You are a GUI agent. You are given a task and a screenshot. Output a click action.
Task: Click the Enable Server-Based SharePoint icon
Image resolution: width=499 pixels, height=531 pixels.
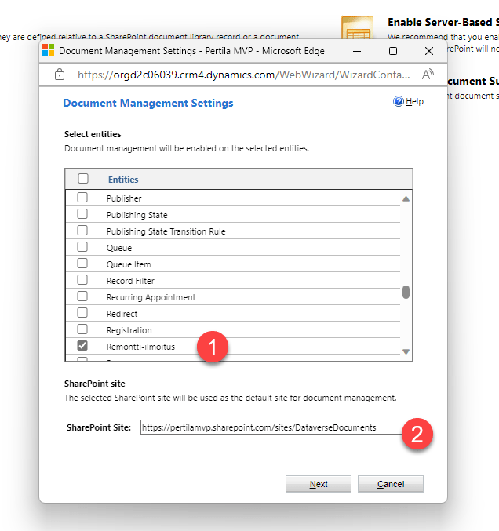coord(356,31)
